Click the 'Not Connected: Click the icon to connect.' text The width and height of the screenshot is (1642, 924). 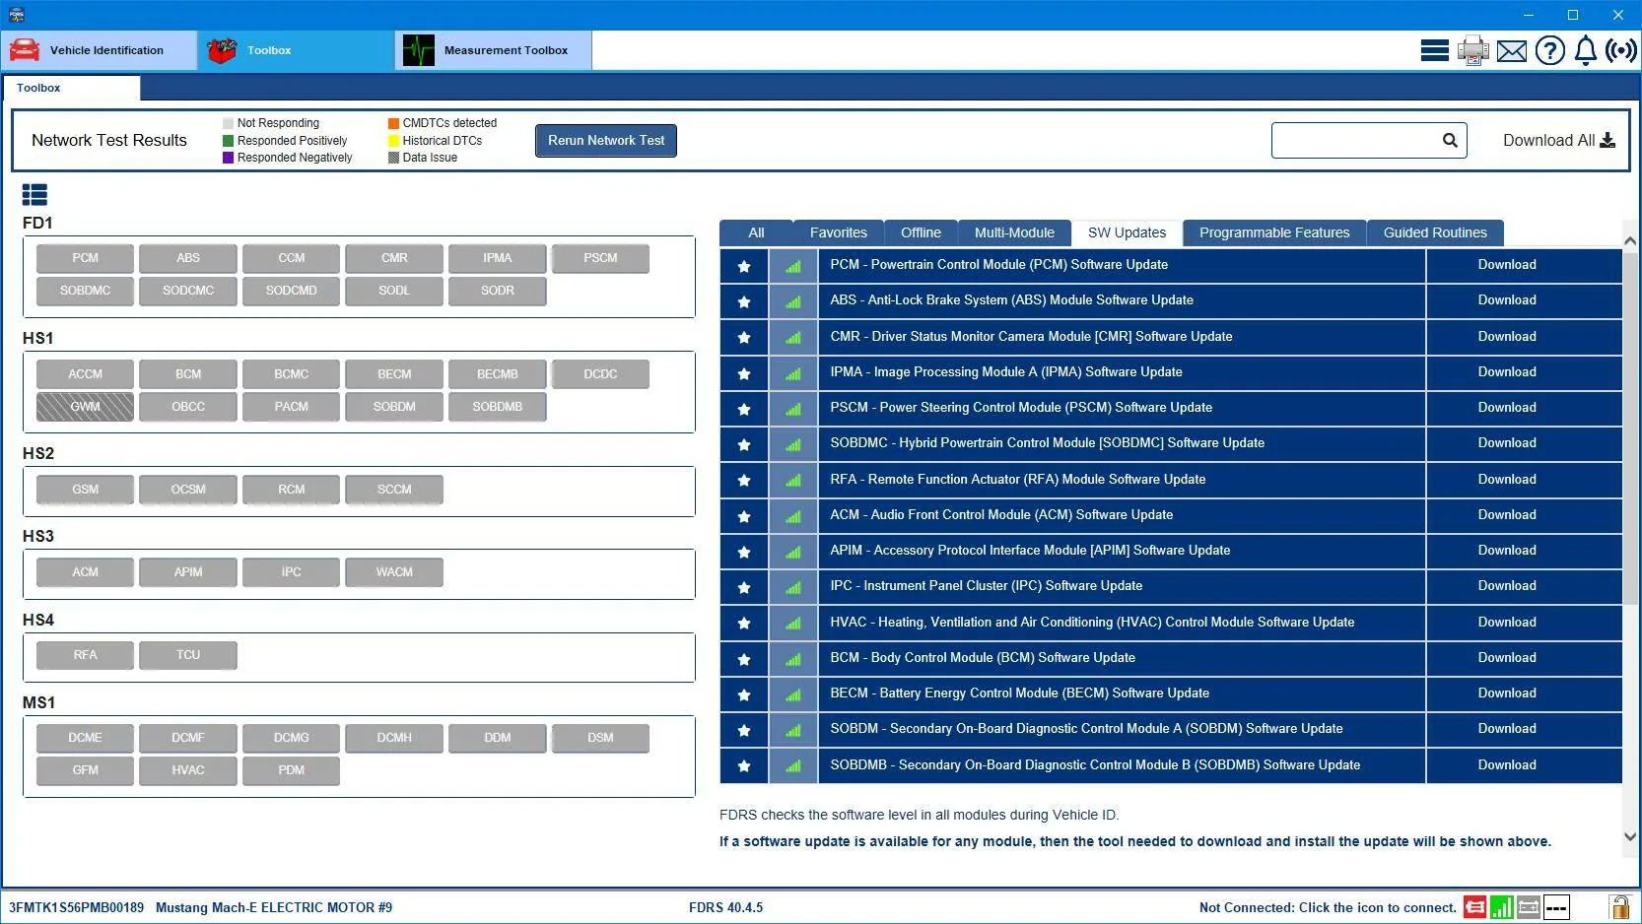tap(1328, 908)
